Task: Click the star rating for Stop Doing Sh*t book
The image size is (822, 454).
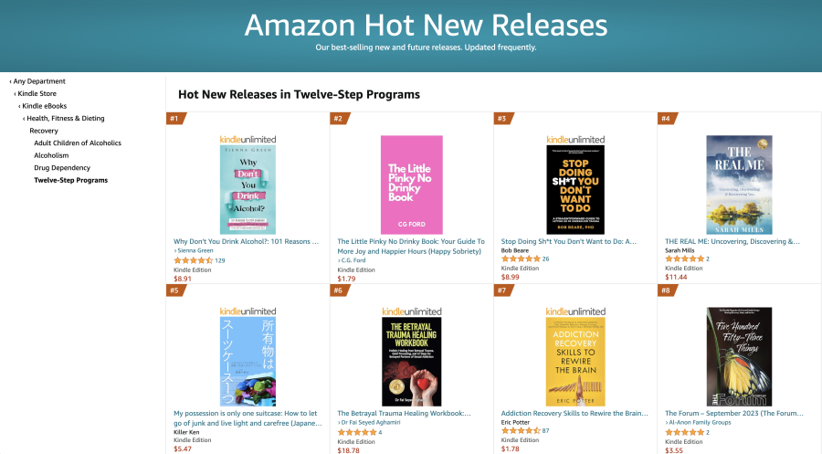Action: click(x=521, y=259)
